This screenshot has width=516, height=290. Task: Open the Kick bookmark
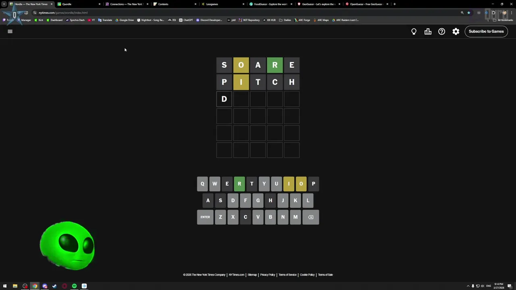(x=39, y=20)
